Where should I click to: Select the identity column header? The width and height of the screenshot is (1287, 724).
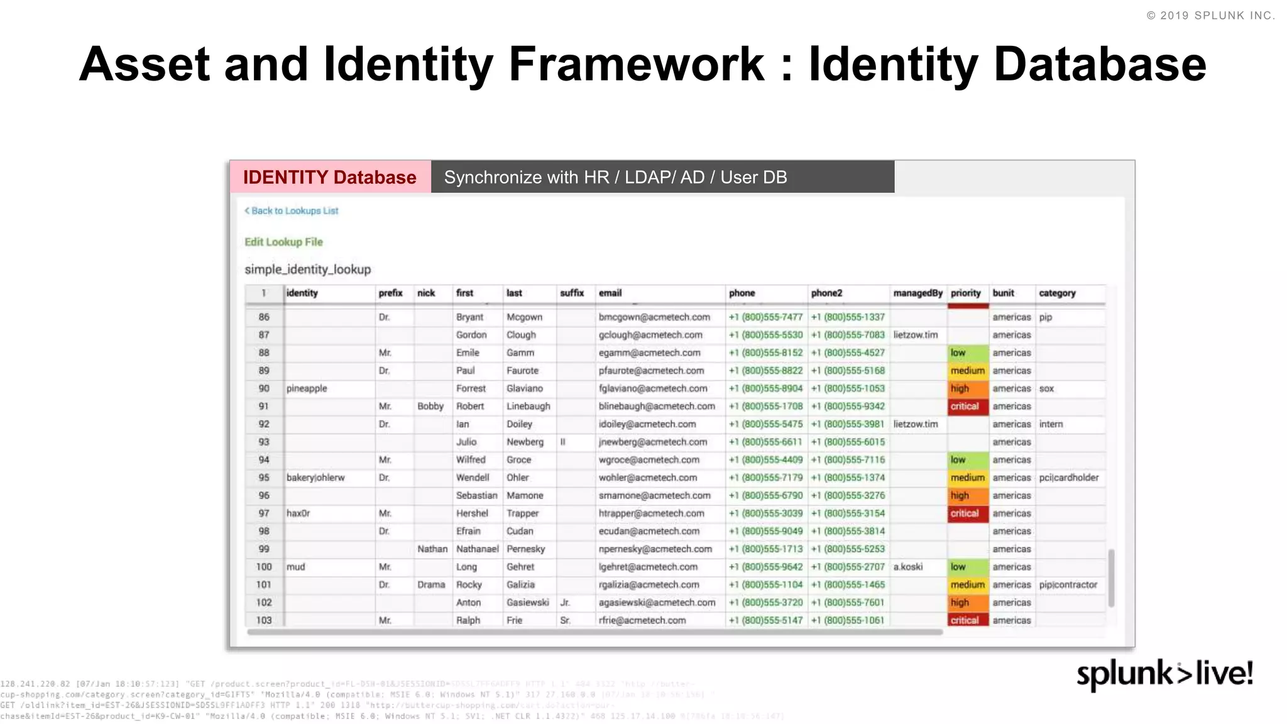point(329,293)
